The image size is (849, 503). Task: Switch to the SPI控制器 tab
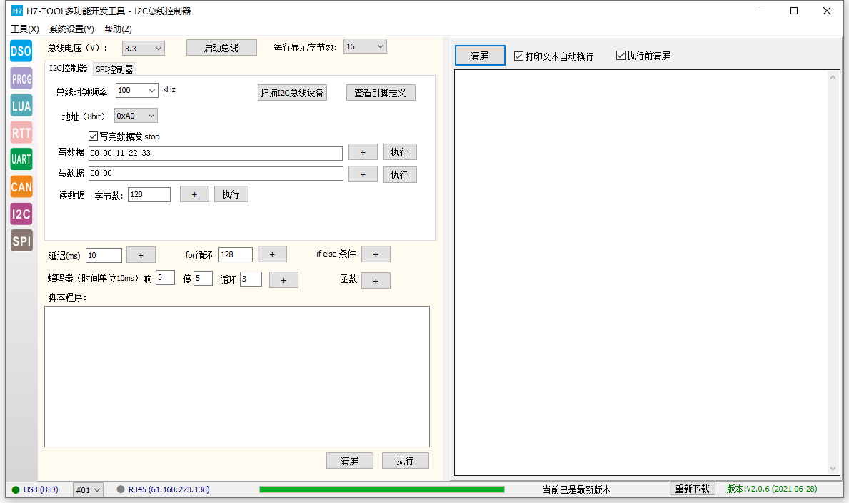[114, 69]
